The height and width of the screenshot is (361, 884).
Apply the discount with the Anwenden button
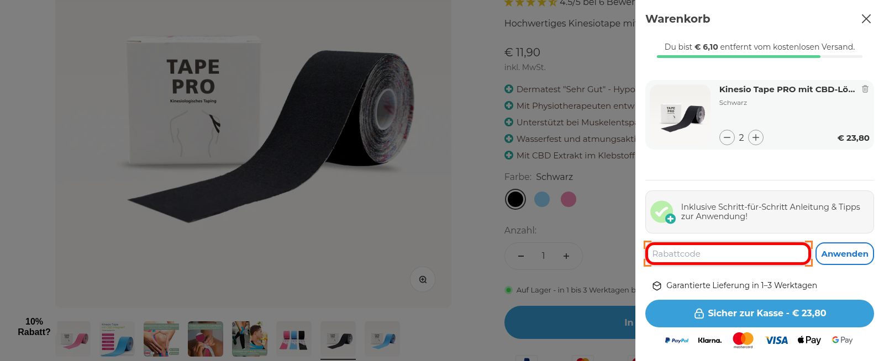click(x=845, y=254)
